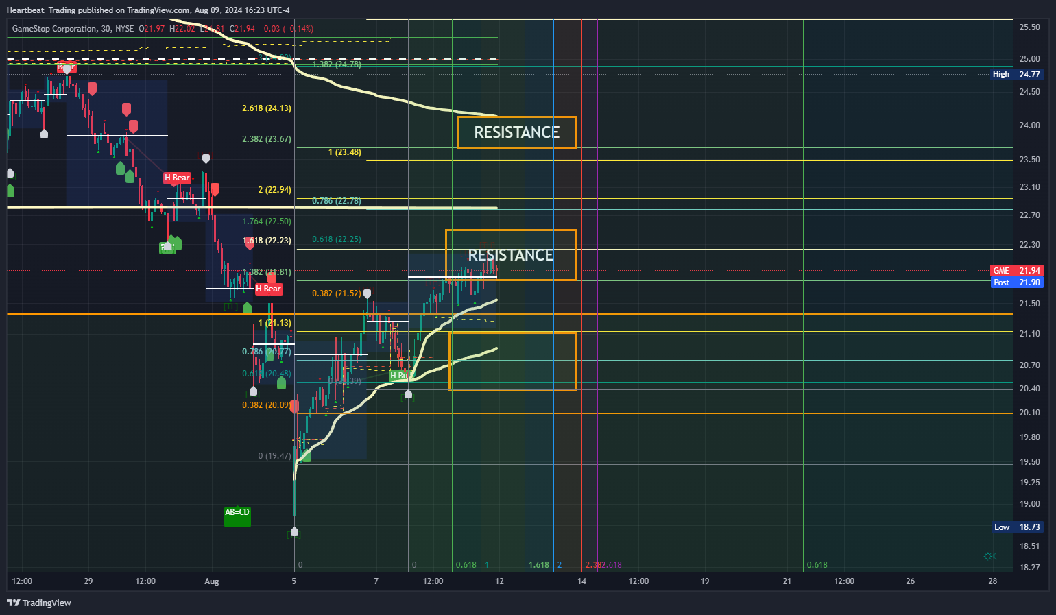
Task: Click the 26 date on time axis
Action: pos(910,581)
